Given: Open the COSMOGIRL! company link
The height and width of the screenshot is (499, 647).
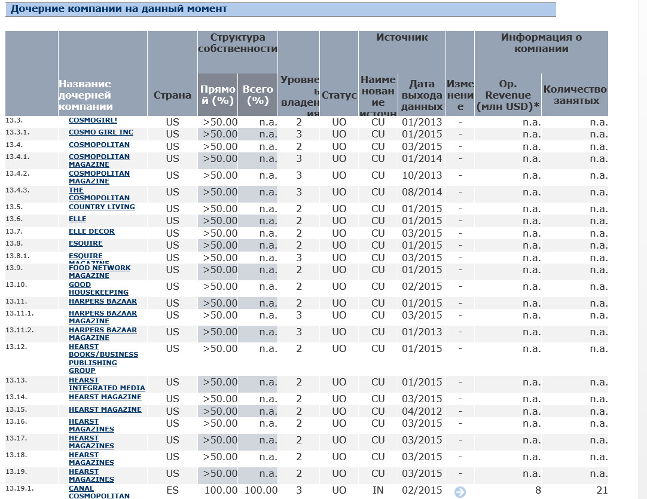Looking at the screenshot, I should click(x=93, y=120).
